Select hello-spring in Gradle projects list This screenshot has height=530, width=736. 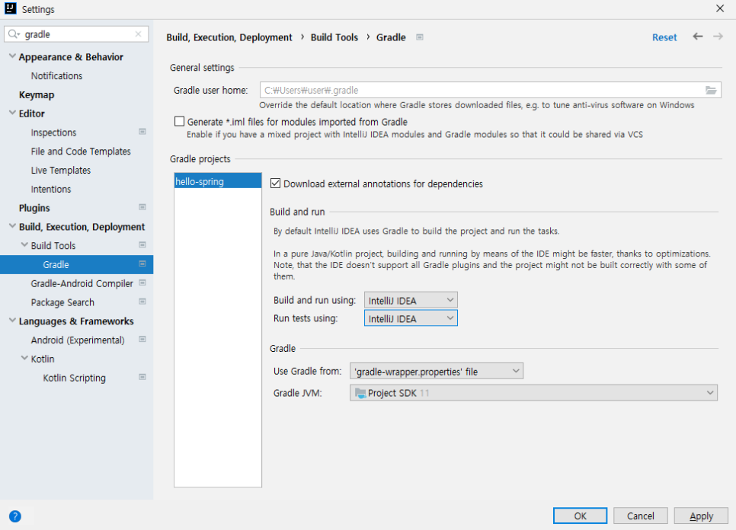(218, 181)
